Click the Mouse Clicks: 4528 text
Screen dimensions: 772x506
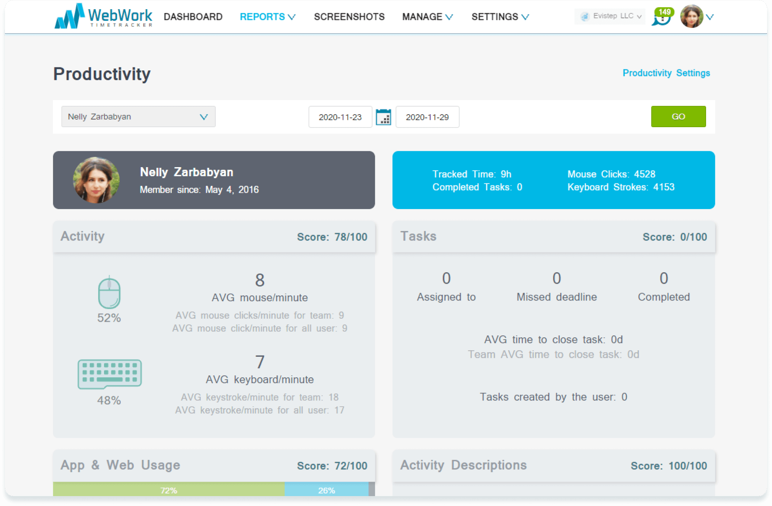pos(611,174)
